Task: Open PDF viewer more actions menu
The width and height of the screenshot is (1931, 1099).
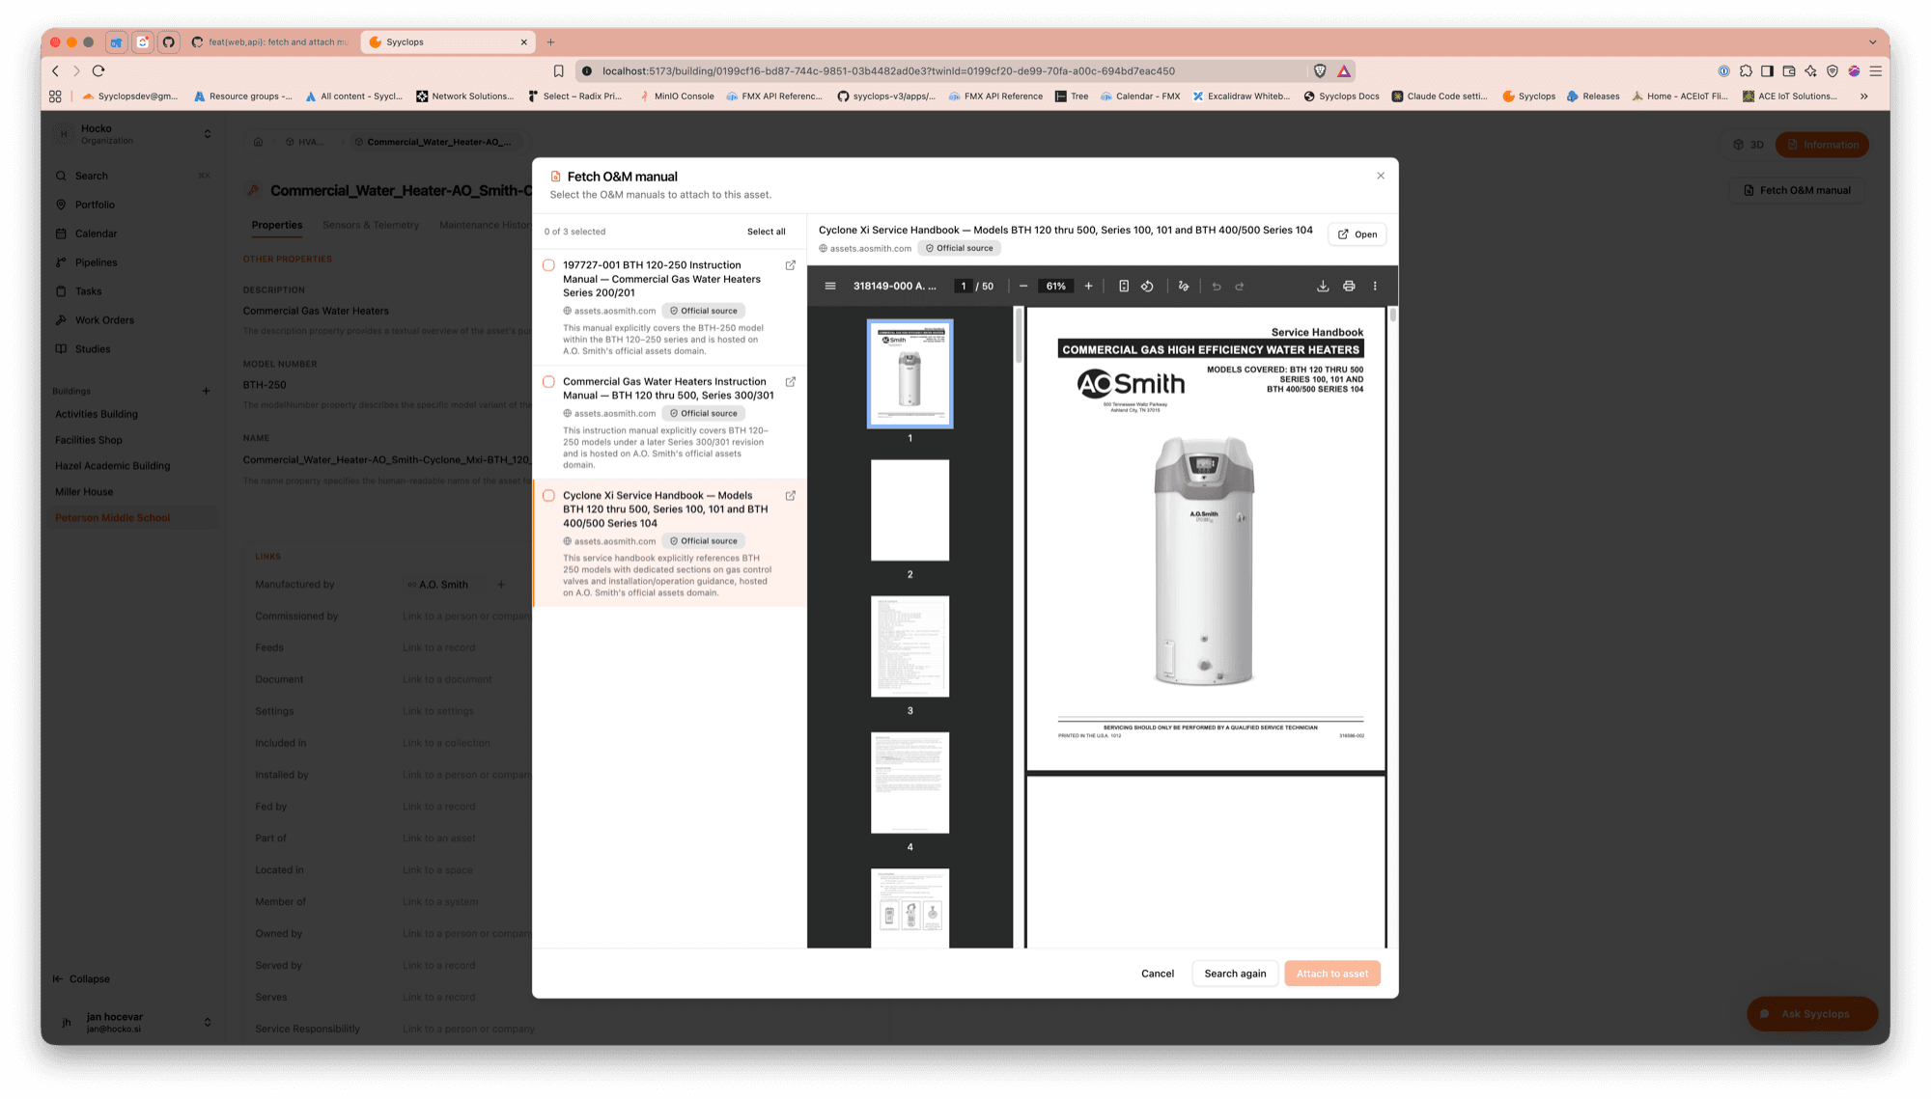Action: (1375, 287)
